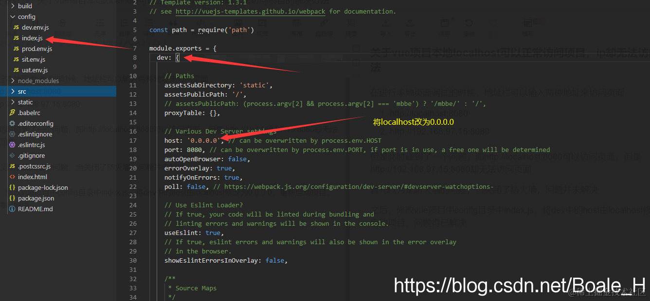Click the JS icon beside .postcssrc.js
Image resolution: width=650 pixels, height=301 pixels.
[x=13, y=167]
